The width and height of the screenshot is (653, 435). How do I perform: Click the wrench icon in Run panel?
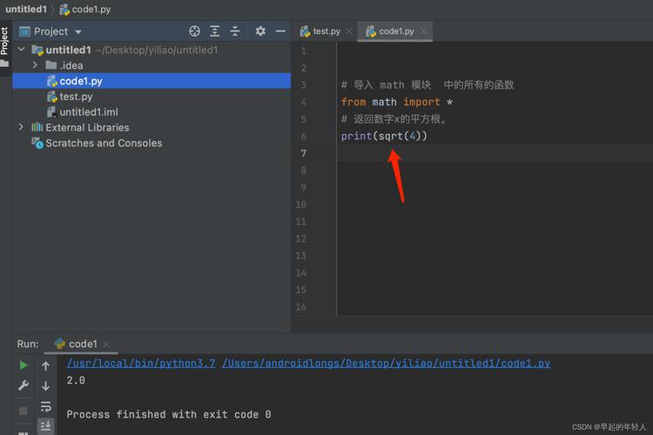(x=24, y=385)
